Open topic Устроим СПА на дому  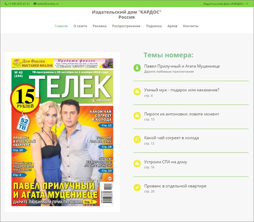pos(165,162)
